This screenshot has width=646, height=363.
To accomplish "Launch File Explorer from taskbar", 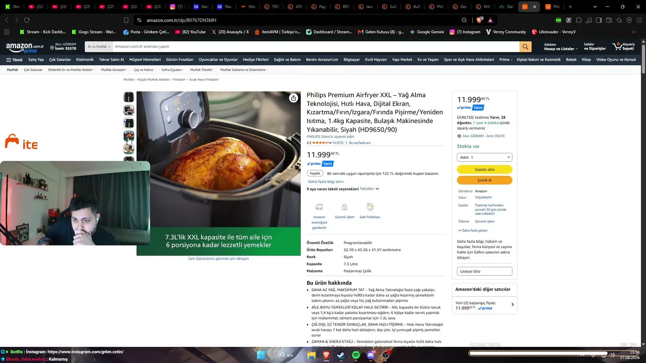I will tap(311, 355).
